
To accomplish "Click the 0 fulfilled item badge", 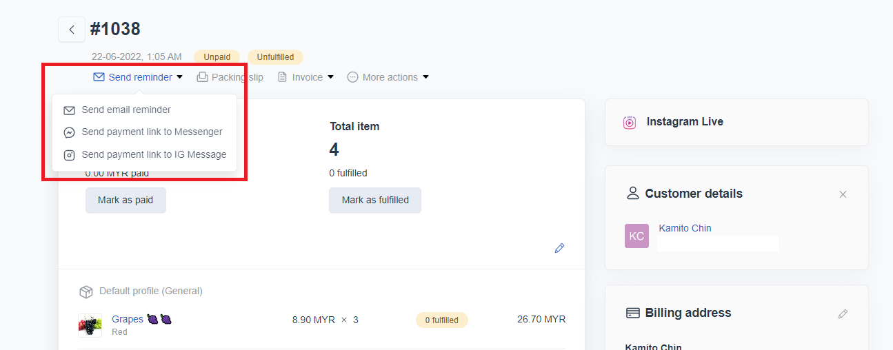I will tap(441, 320).
